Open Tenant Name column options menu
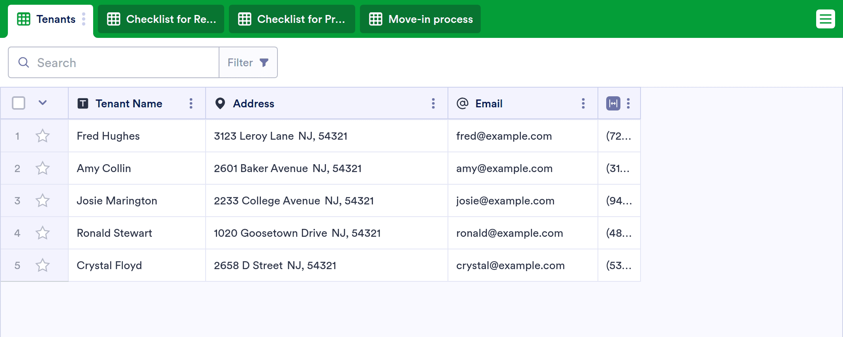The height and width of the screenshot is (337, 843). (x=191, y=103)
